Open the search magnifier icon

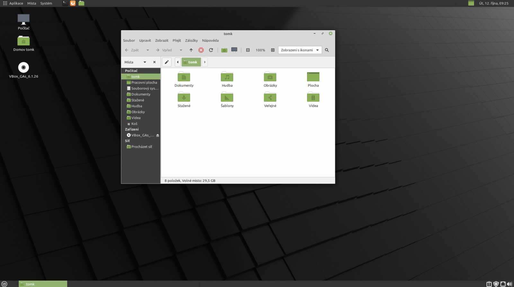pyautogui.click(x=327, y=50)
